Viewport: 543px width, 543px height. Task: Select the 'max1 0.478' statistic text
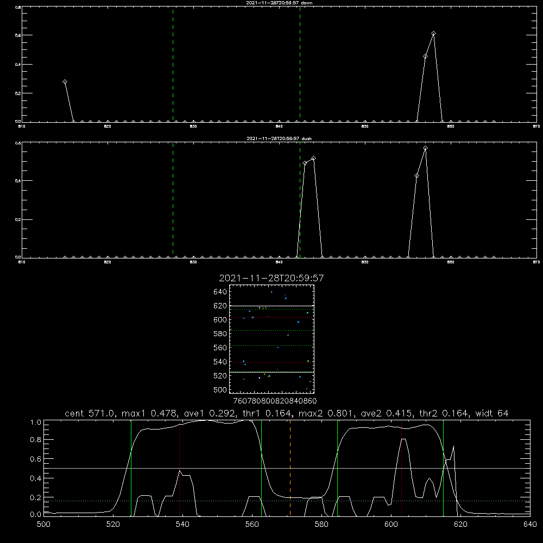click(150, 413)
